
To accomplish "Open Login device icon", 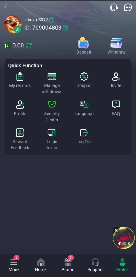I will tap(52, 133).
